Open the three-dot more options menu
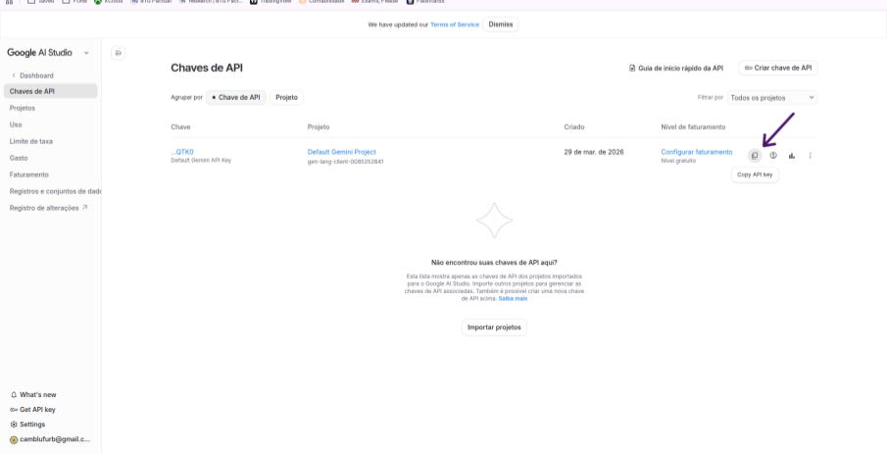The width and height of the screenshot is (887, 454). coord(811,155)
